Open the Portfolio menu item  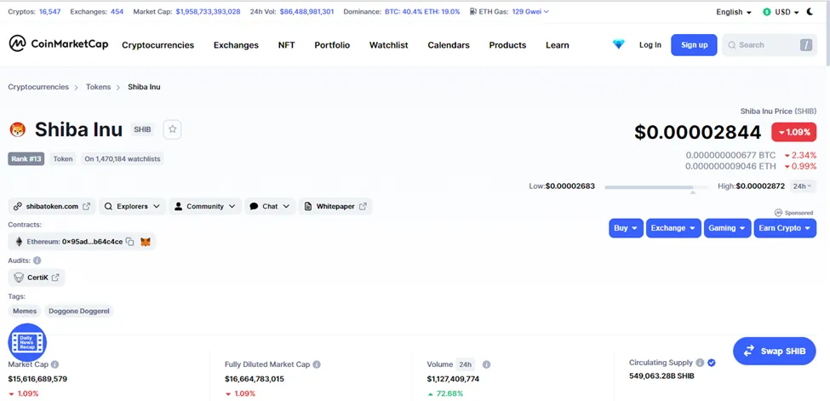coord(332,45)
